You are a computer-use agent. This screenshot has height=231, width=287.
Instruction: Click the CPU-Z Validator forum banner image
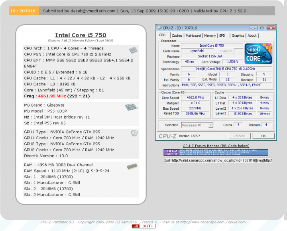(x=216, y=152)
